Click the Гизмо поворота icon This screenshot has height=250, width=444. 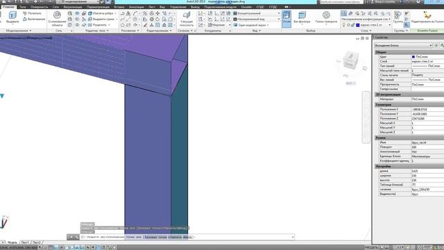coord(326,15)
